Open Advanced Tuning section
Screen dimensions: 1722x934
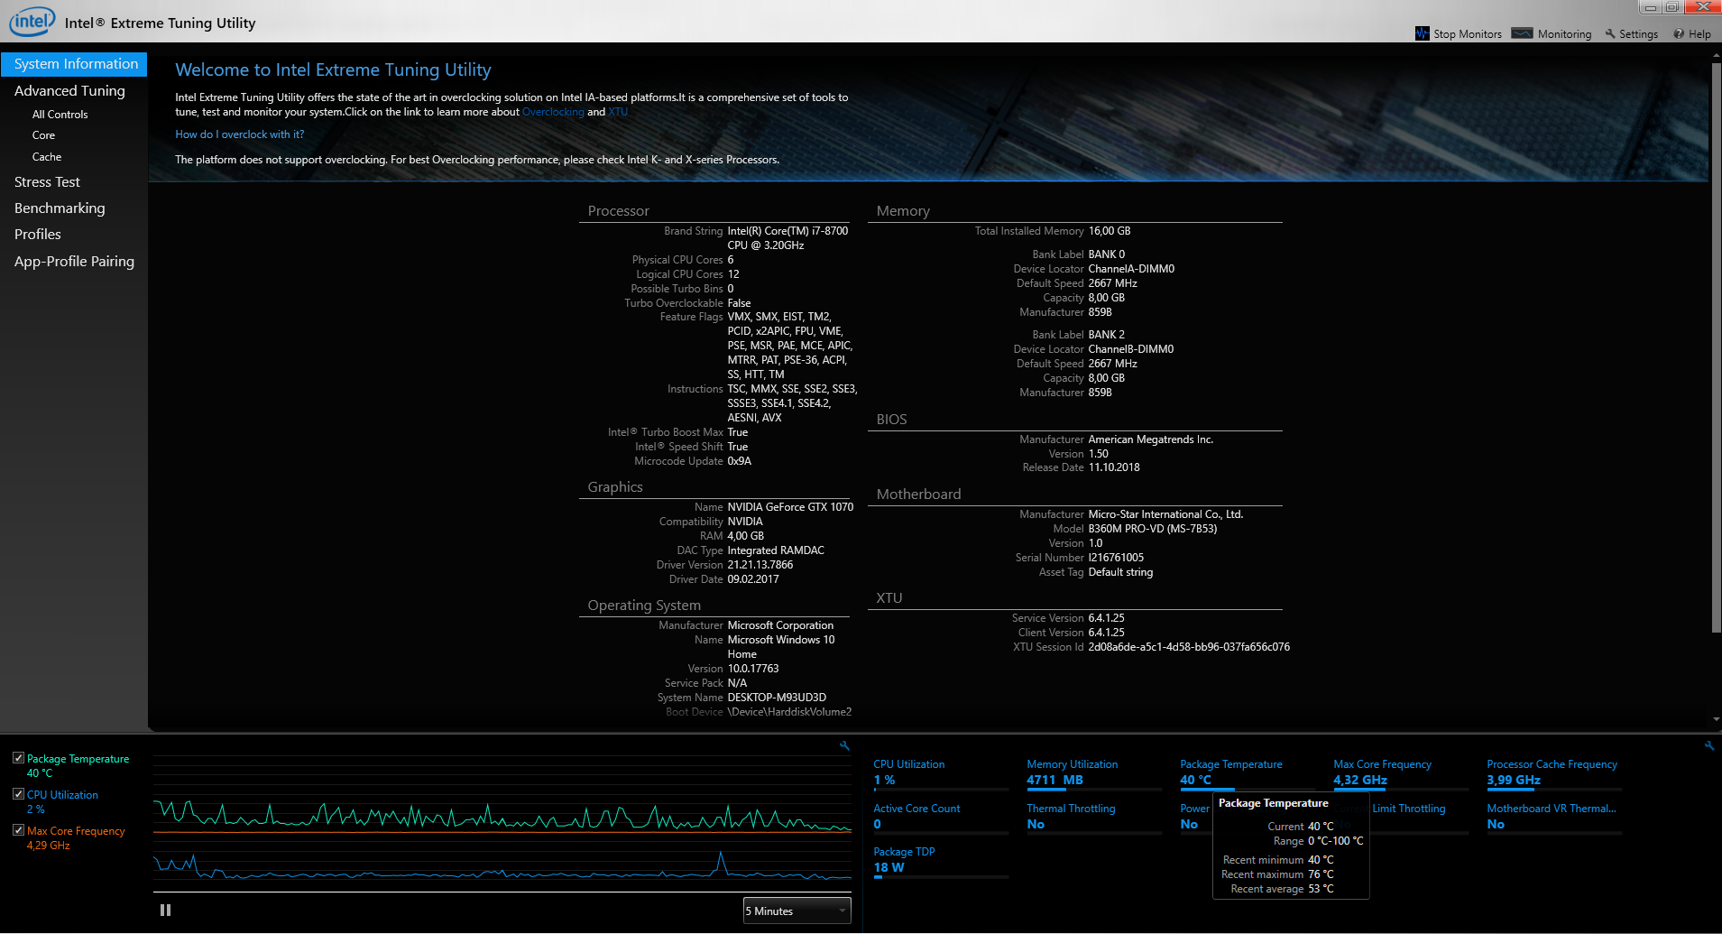tap(69, 91)
